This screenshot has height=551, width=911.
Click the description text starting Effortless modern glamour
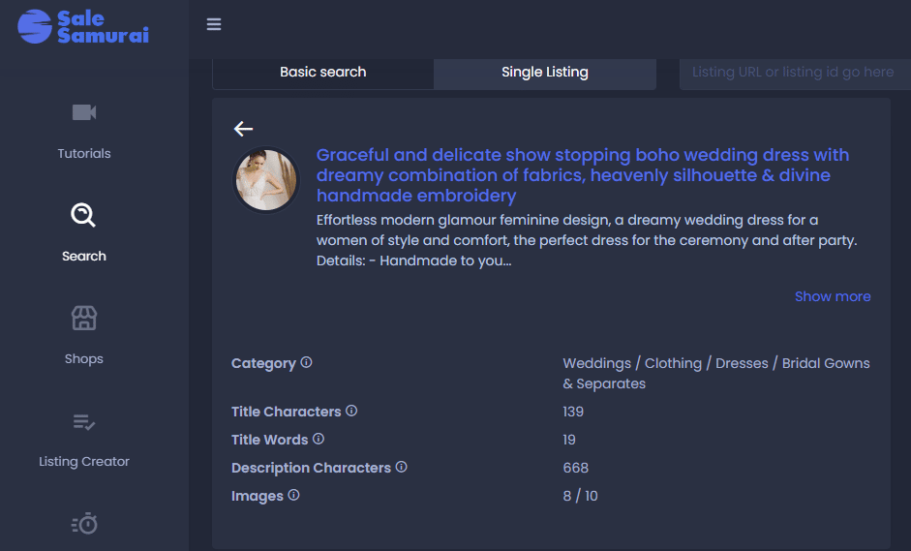point(587,240)
